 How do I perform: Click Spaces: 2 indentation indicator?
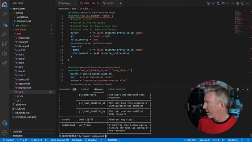click(x=204, y=140)
